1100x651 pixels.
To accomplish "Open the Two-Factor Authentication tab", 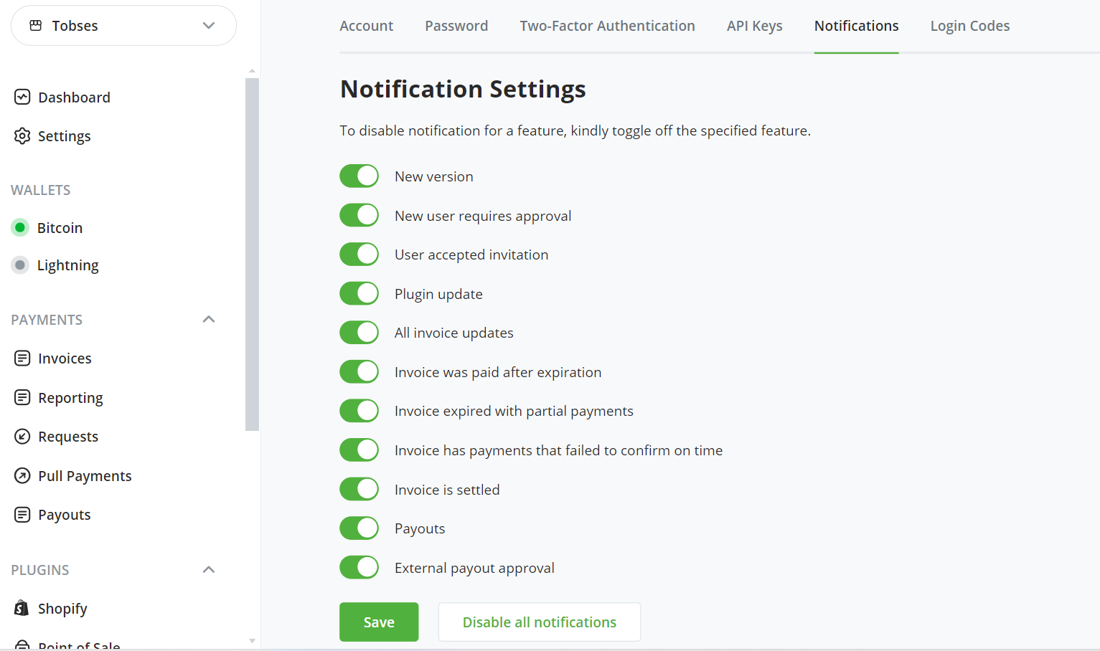I will point(607,26).
